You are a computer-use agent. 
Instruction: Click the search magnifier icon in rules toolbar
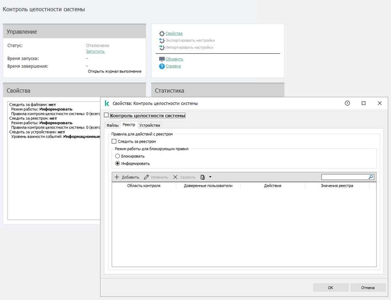[371, 177]
